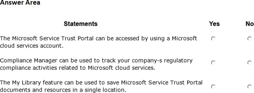
Task: Click the text 'compliance activities related to Microsoft cloud services.'
Action: (78, 68)
